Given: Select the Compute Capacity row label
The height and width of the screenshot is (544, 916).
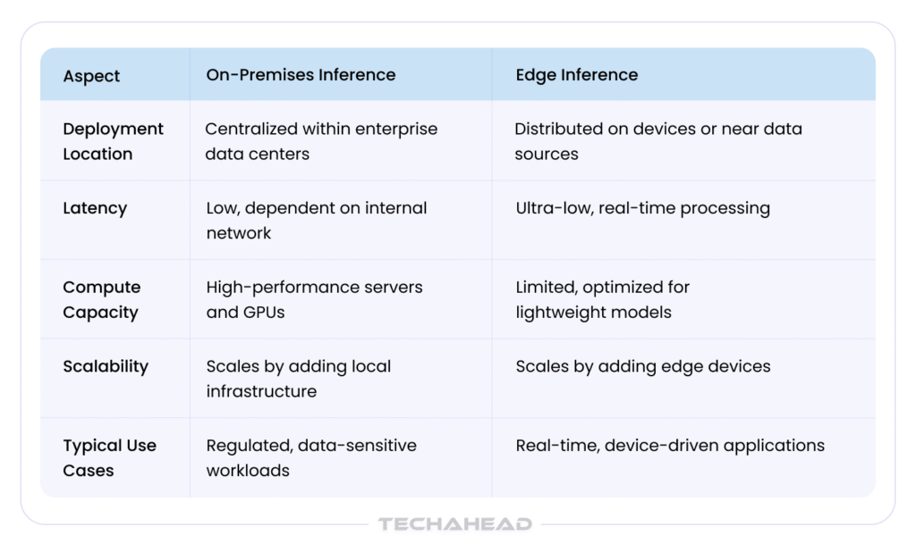Looking at the screenshot, I should (x=101, y=299).
